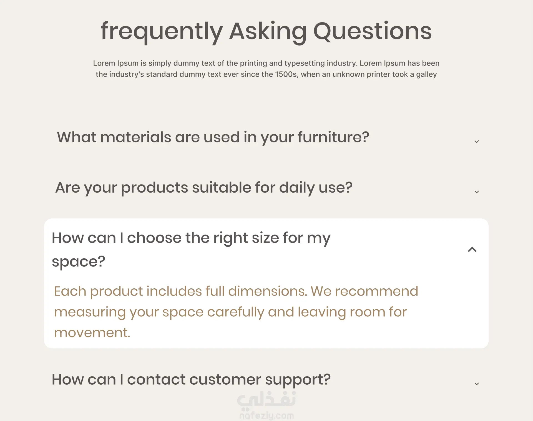Click the line starting "the industry's standard dummy text"
533x421 pixels.
(x=266, y=74)
